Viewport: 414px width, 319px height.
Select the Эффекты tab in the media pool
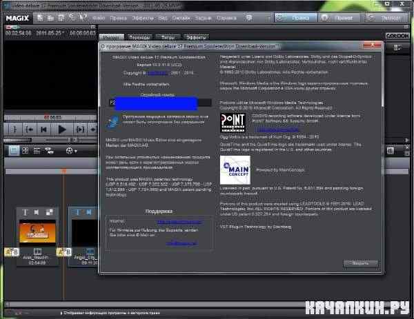[x=196, y=37]
